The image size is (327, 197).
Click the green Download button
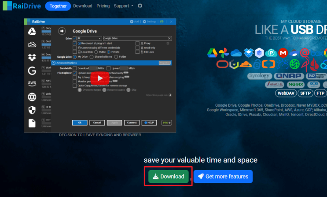pyautogui.click(x=169, y=177)
